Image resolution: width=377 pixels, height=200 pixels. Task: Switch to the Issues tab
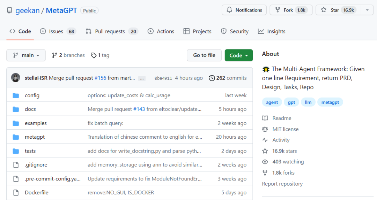tap(58, 31)
